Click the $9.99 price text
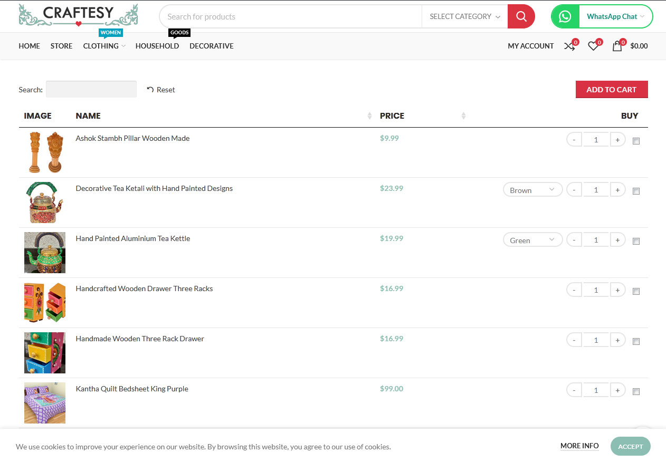Viewport: 666px width, 462px height. pyautogui.click(x=389, y=138)
